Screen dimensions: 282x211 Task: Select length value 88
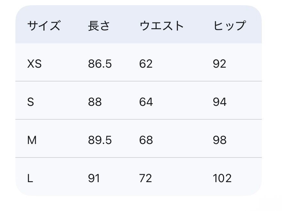coord(95,102)
